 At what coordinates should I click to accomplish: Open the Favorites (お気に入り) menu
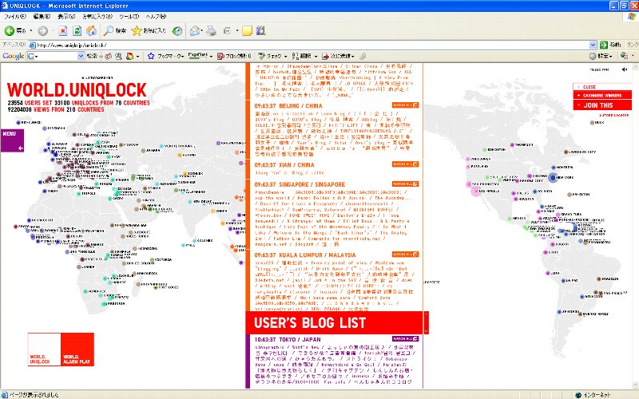tap(97, 17)
